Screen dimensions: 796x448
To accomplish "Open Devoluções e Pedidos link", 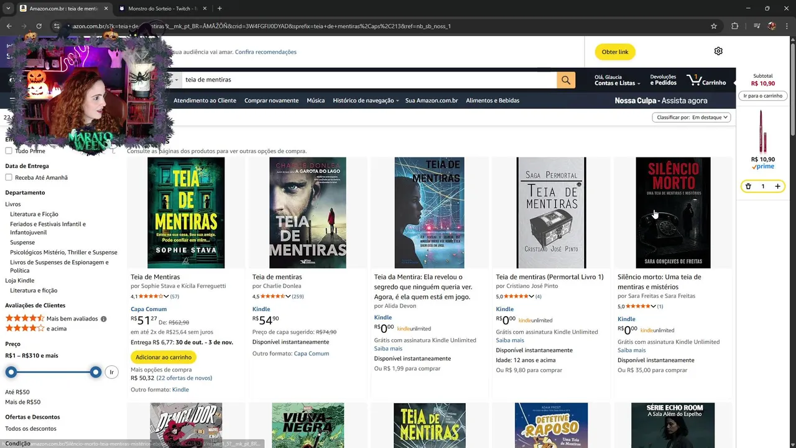I will coord(663,80).
